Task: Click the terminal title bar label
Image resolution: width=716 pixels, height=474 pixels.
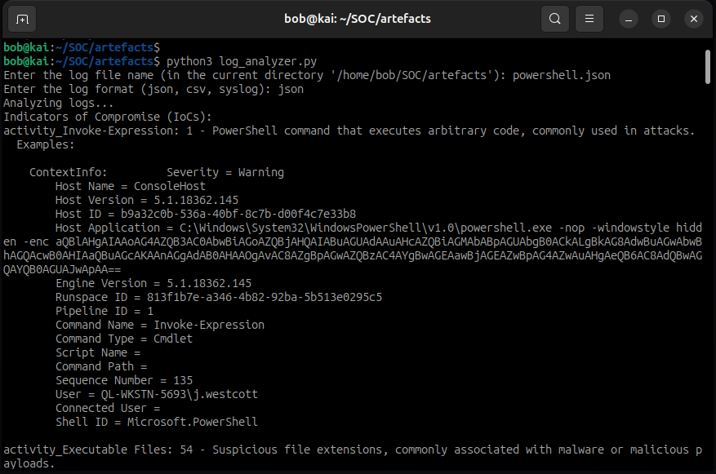Action: (x=358, y=18)
